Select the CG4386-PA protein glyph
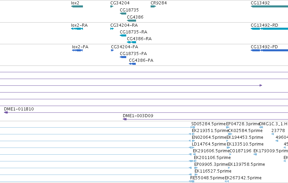The width and height of the screenshot is (288, 183). (132, 64)
